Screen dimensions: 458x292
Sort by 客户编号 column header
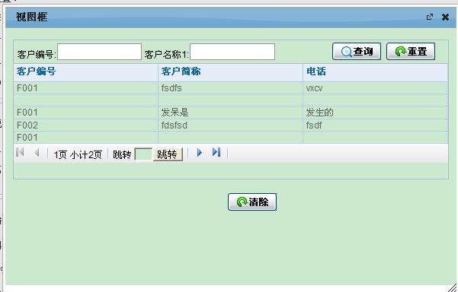click(x=85, y=72)
